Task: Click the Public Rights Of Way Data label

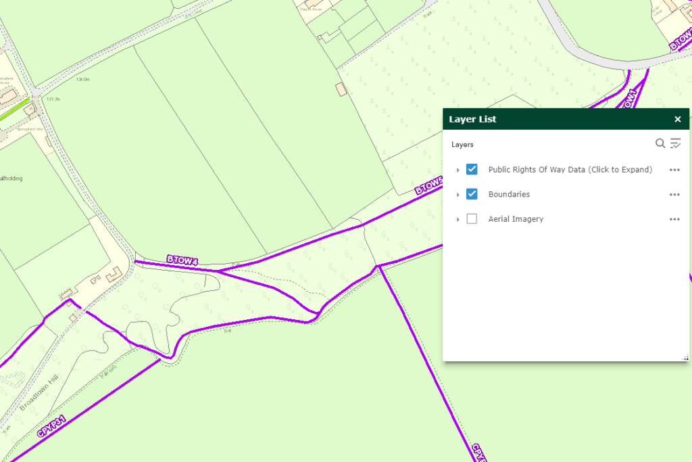Action: pyautogui.click(x=572, y=170)
